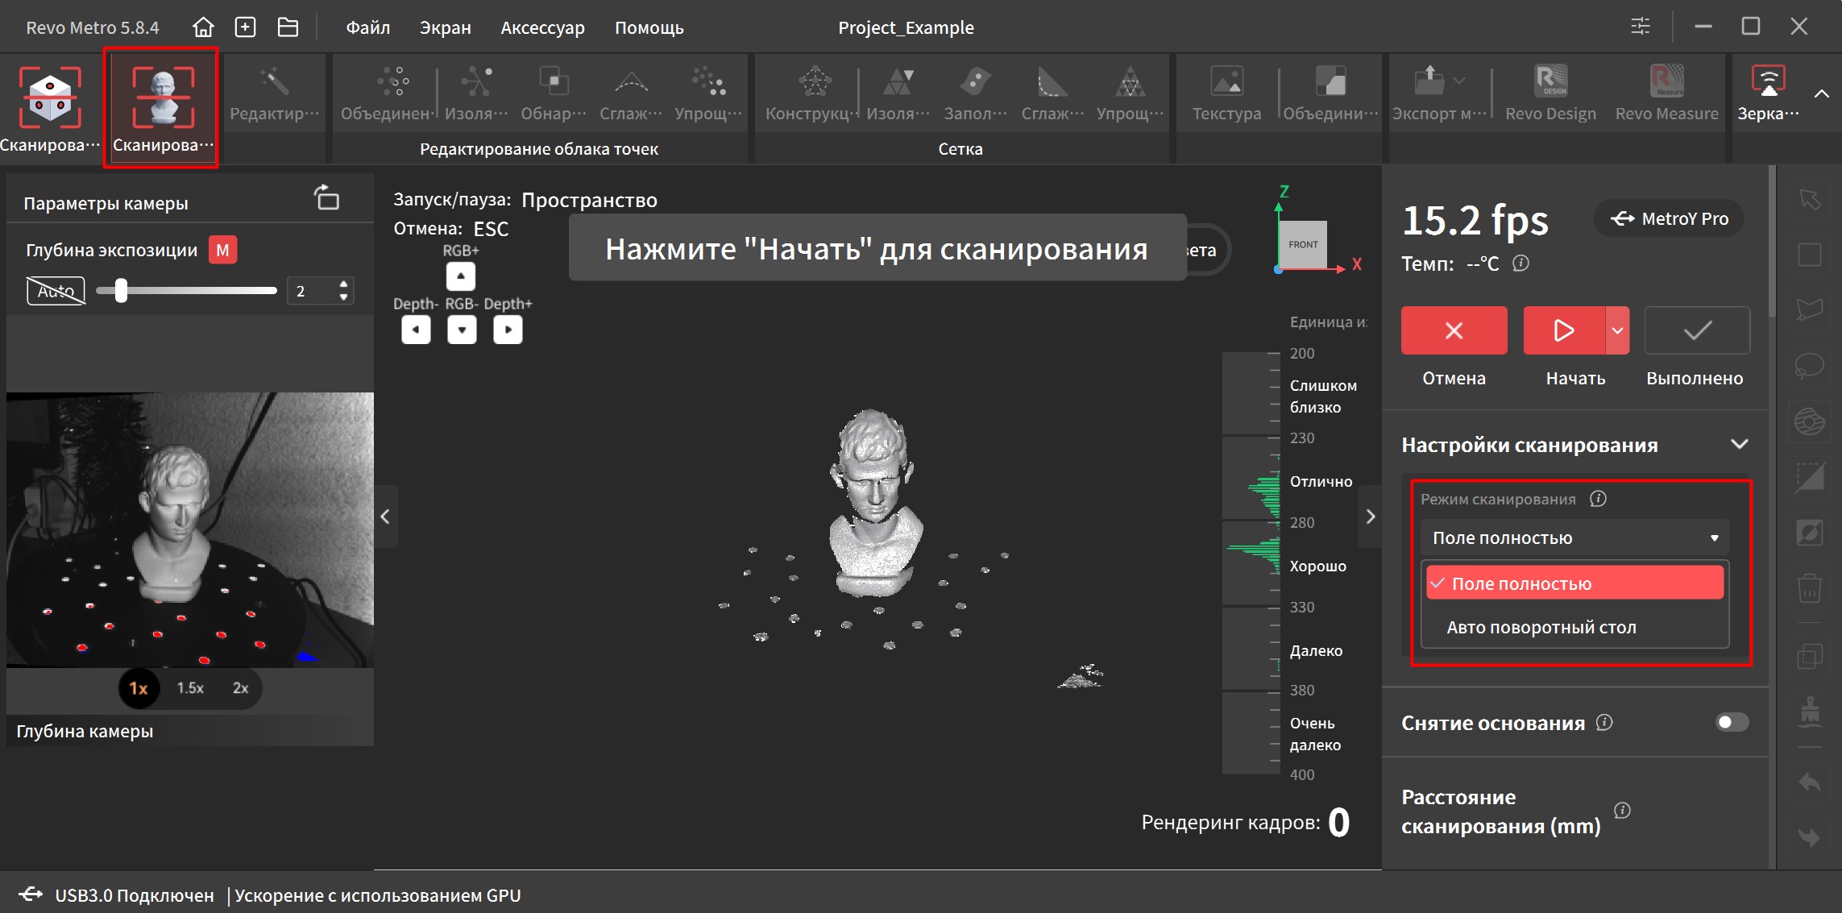Image resolution: width=1842 pixels, height=913 pixels.
Task: Open the Аксессуар menu
Action: [542, 27]
